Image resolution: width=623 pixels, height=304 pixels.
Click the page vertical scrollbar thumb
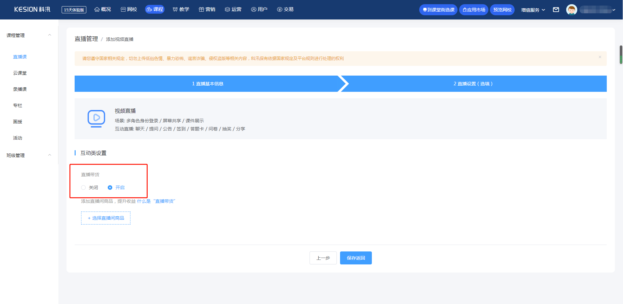[x=621, y=55]
